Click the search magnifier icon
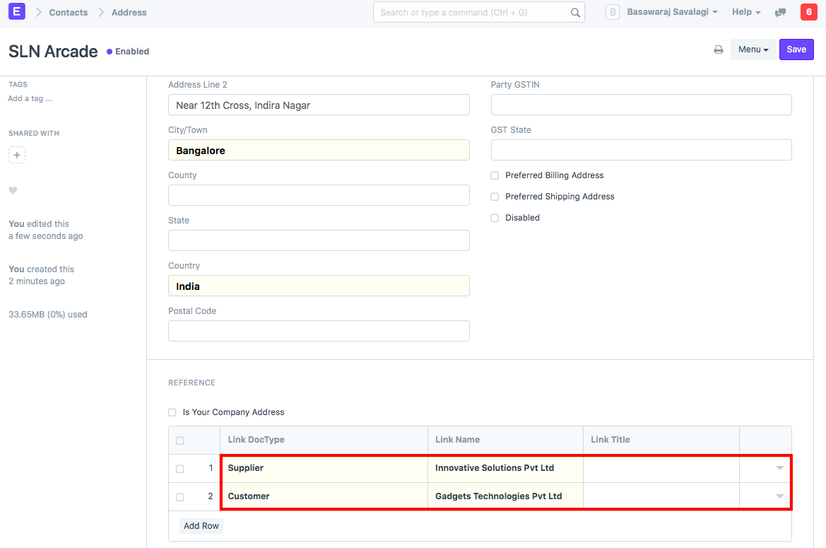The width and height of the screenshot is (826, 548). pos(575,13)
